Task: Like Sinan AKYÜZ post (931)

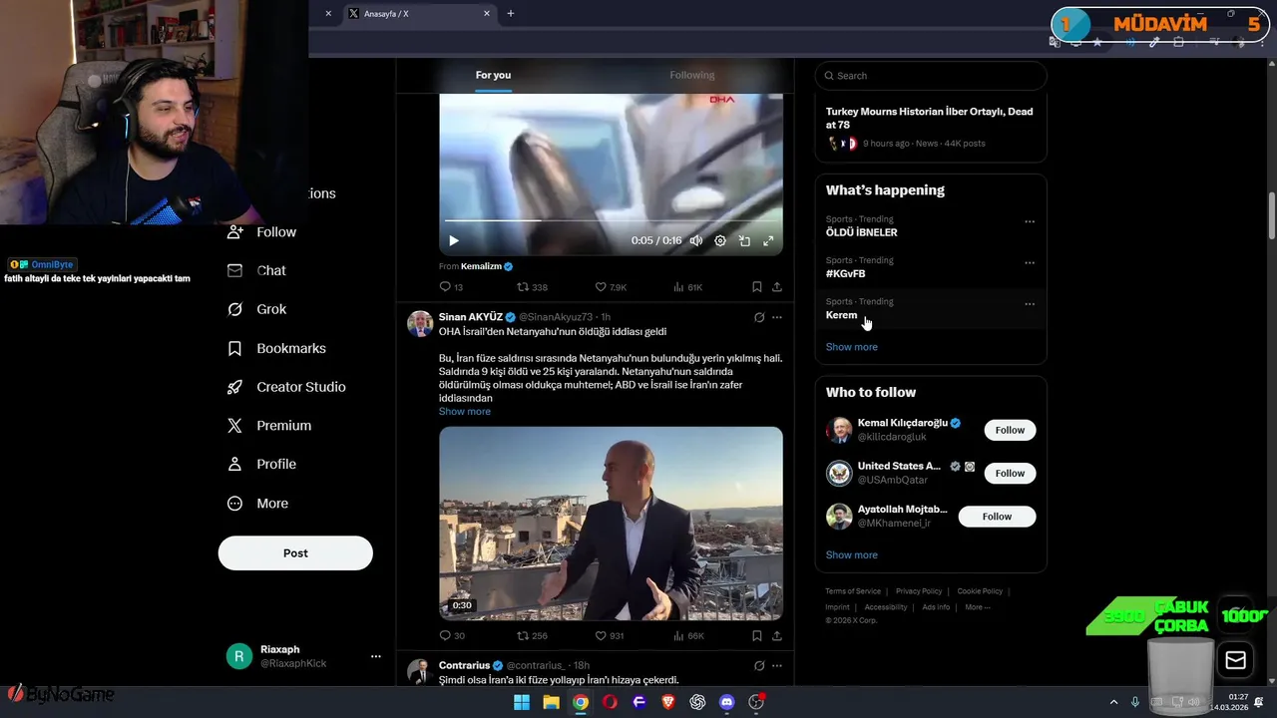Action: (610, 635)
